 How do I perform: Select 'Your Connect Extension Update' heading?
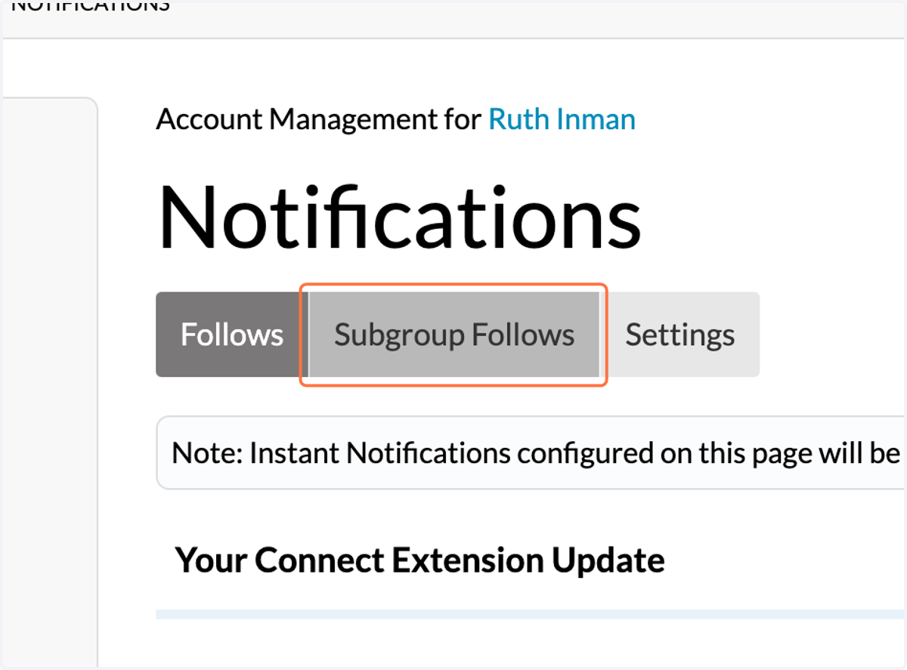[420, 560]
